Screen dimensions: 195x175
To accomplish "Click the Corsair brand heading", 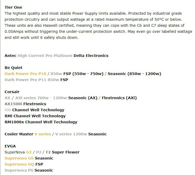I will click(12, 92).
